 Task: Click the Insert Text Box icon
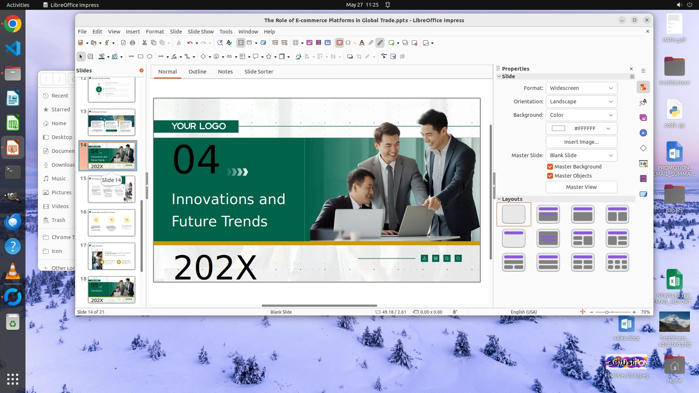coord(339,43)
